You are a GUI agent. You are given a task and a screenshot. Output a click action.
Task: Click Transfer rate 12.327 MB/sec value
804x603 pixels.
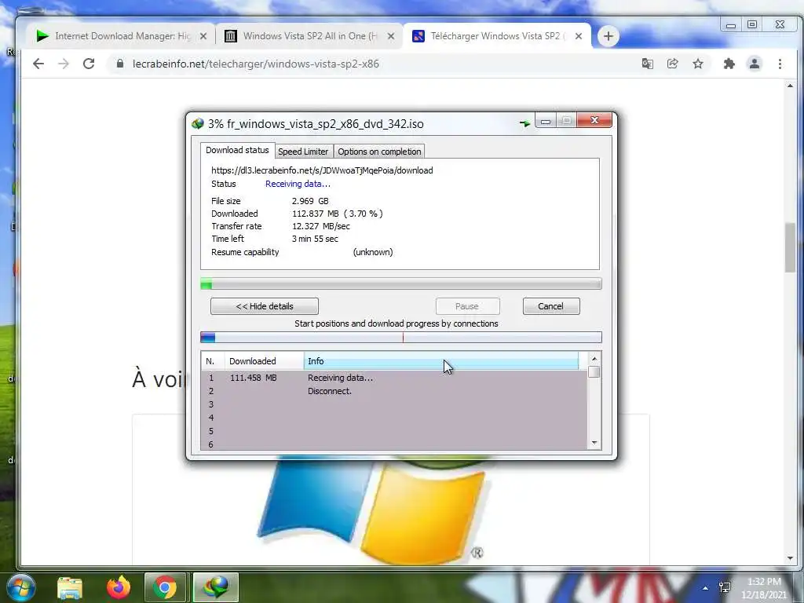(321, 226)
